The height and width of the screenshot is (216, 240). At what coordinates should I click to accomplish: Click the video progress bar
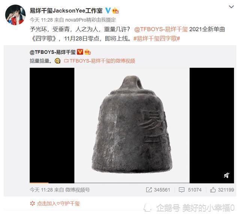[x=132, y=183]
